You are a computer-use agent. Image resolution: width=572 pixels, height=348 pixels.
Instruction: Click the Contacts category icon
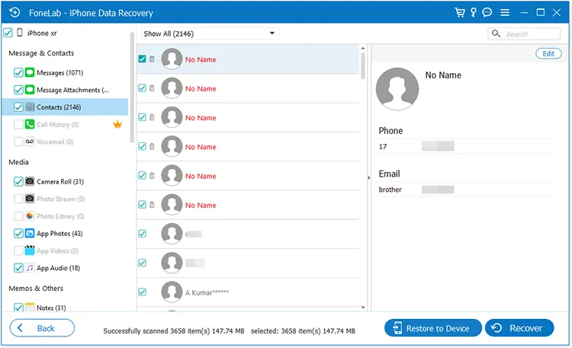tap(30, 107)
